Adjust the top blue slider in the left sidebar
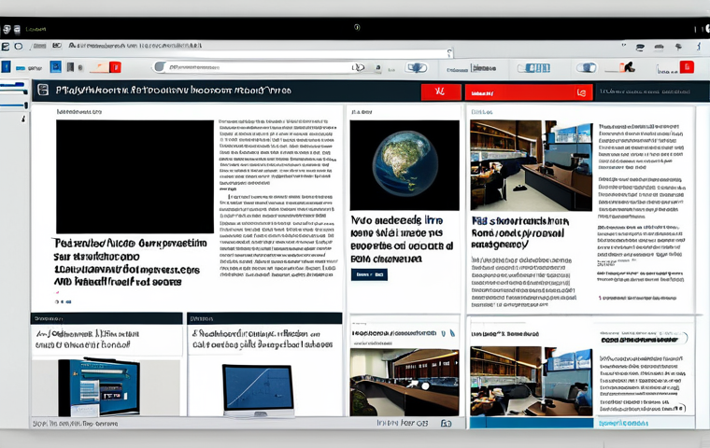Image resolution: width=710 pixels, height=448 pixels. coord(13,85)
